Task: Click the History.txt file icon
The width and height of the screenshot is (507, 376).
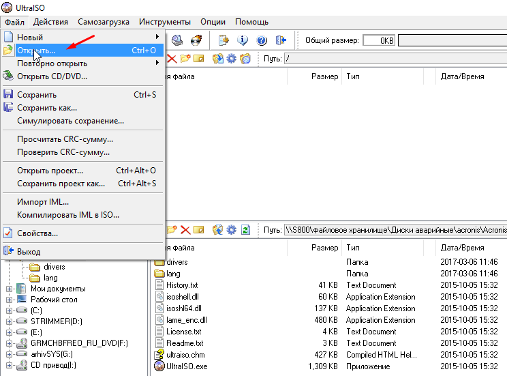Action: 159,285
